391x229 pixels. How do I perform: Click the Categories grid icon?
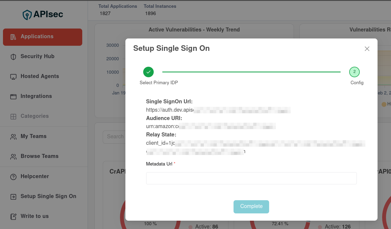pyautogui.click(x=13, y=117)
